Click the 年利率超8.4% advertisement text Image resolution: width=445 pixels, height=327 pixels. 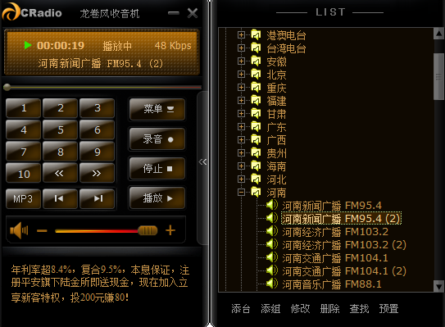(100, 284)
